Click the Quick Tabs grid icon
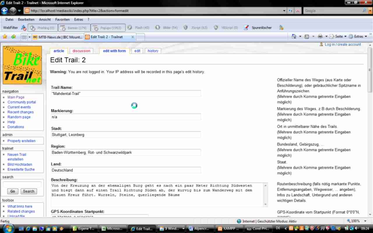Screen dimensions: 373x233 pos(24,37)
